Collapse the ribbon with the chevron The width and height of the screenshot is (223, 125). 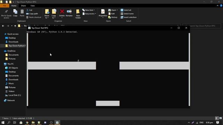[x=217, y=6]
